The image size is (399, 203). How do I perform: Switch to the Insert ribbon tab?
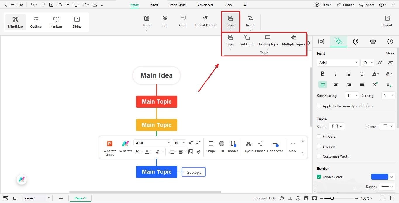tap(154, 5)
